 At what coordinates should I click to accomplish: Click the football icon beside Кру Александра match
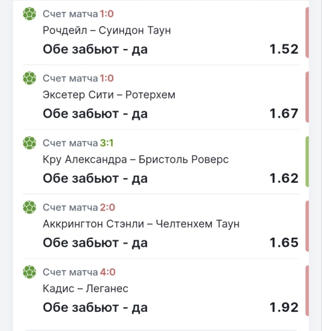[29, 143]
